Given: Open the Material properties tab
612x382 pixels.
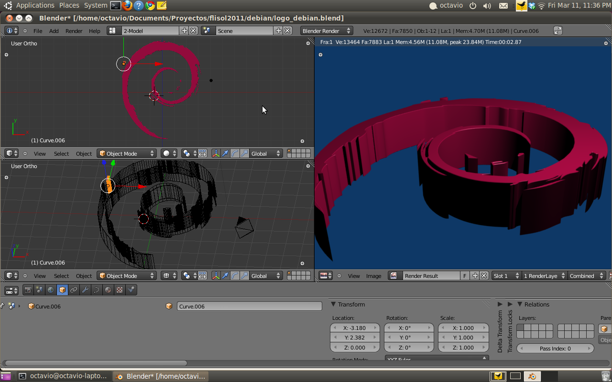Looking at the screenshot, I should coord(108,290).
